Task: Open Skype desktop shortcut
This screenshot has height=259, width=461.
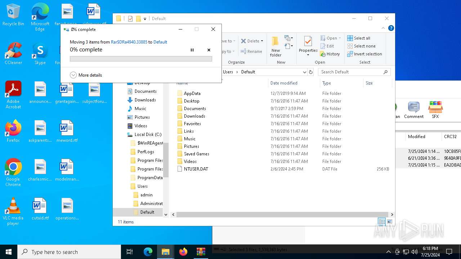Action: [40, 54]
